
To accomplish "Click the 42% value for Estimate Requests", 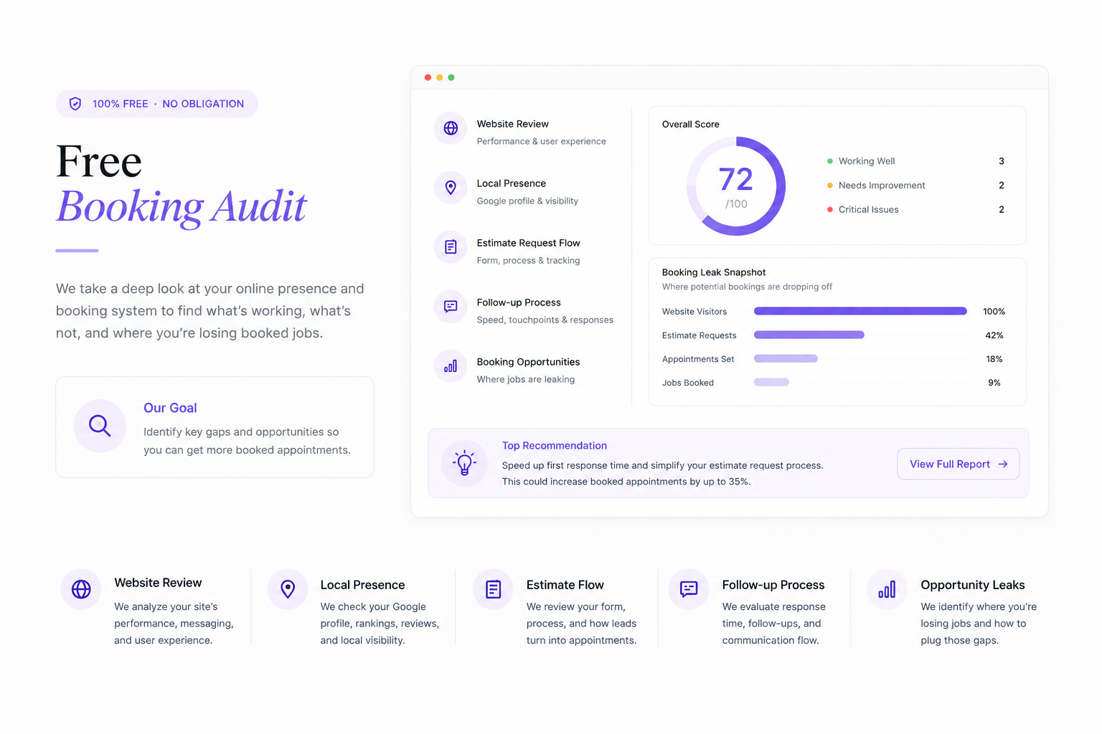I will [x=994, y=335].
